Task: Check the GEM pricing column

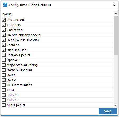Action: (x=4, y=90)
